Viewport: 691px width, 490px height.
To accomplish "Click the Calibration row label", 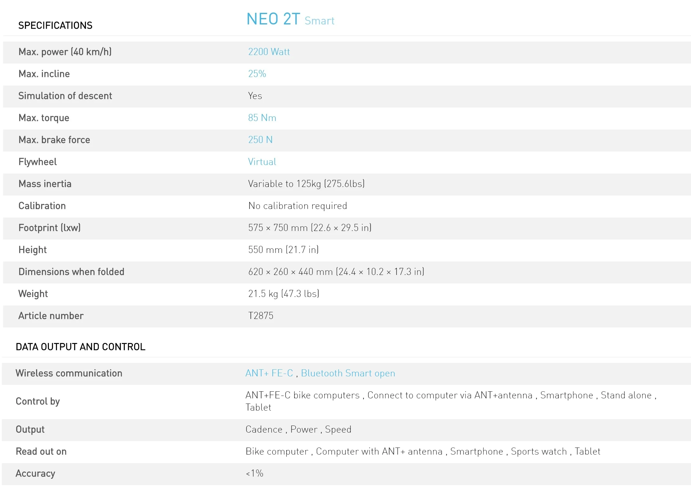I will click(x=42, y=206).
